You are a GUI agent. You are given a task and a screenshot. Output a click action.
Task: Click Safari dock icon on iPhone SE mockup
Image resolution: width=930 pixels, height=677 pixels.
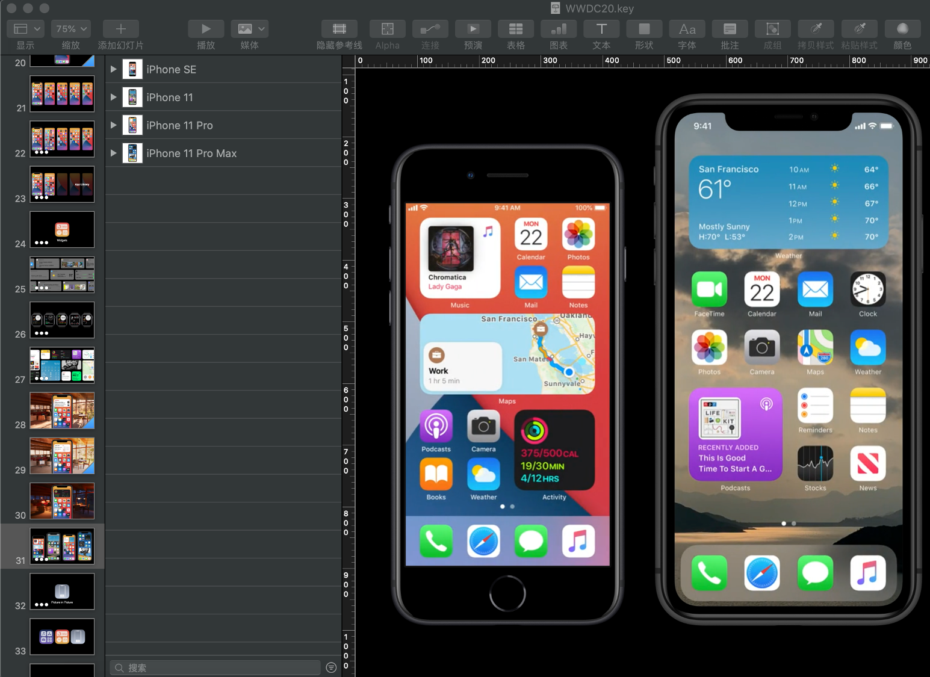click(483, 540)
